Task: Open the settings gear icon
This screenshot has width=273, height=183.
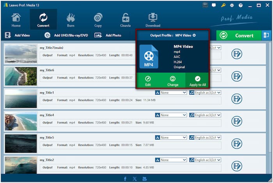Action: 232,5
